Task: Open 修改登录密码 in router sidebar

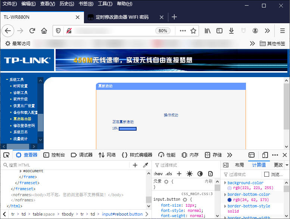Action: tap(24, 125)
